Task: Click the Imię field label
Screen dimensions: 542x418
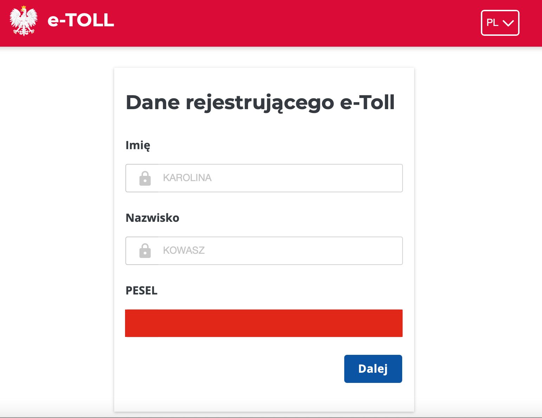Action: 138,145
